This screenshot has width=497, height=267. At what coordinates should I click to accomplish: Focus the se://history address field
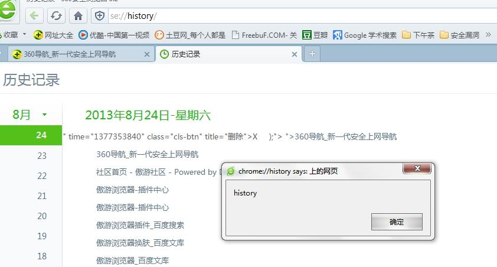[301, 15]
